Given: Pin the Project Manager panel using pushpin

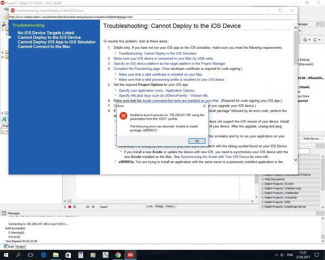Looking at the screenshot, I should click(317, 24).
